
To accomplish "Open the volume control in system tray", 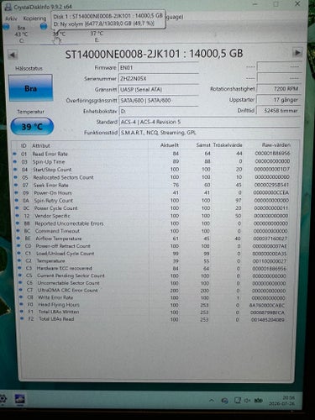I will [247, 401].
